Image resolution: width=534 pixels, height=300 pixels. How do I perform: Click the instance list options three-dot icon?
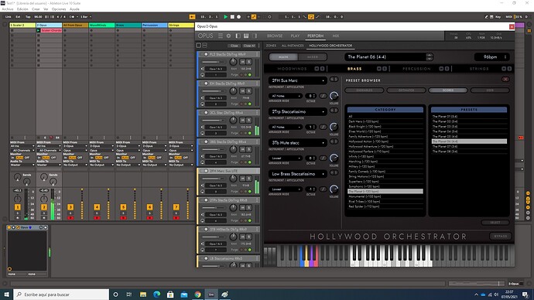click(258, 46)
